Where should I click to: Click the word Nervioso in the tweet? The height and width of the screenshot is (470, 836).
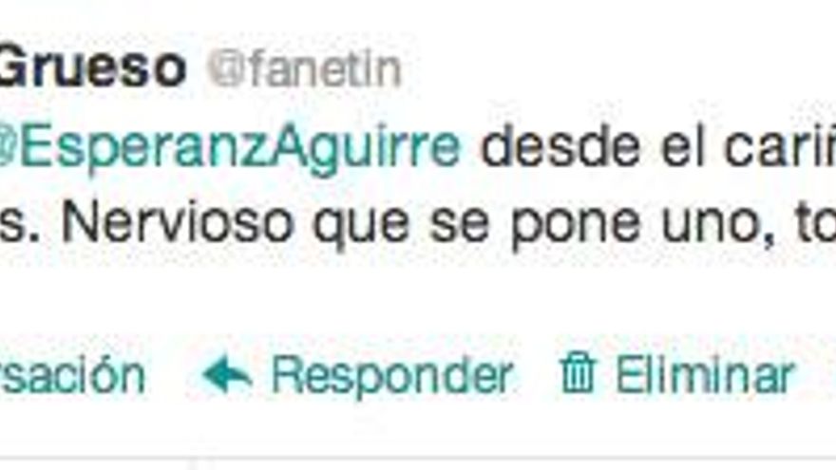pyautogui.click(x=177, y=223)
